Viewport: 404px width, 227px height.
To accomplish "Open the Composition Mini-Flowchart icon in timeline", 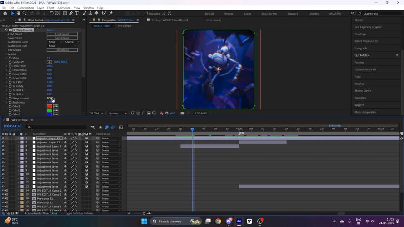I will 93,128.
